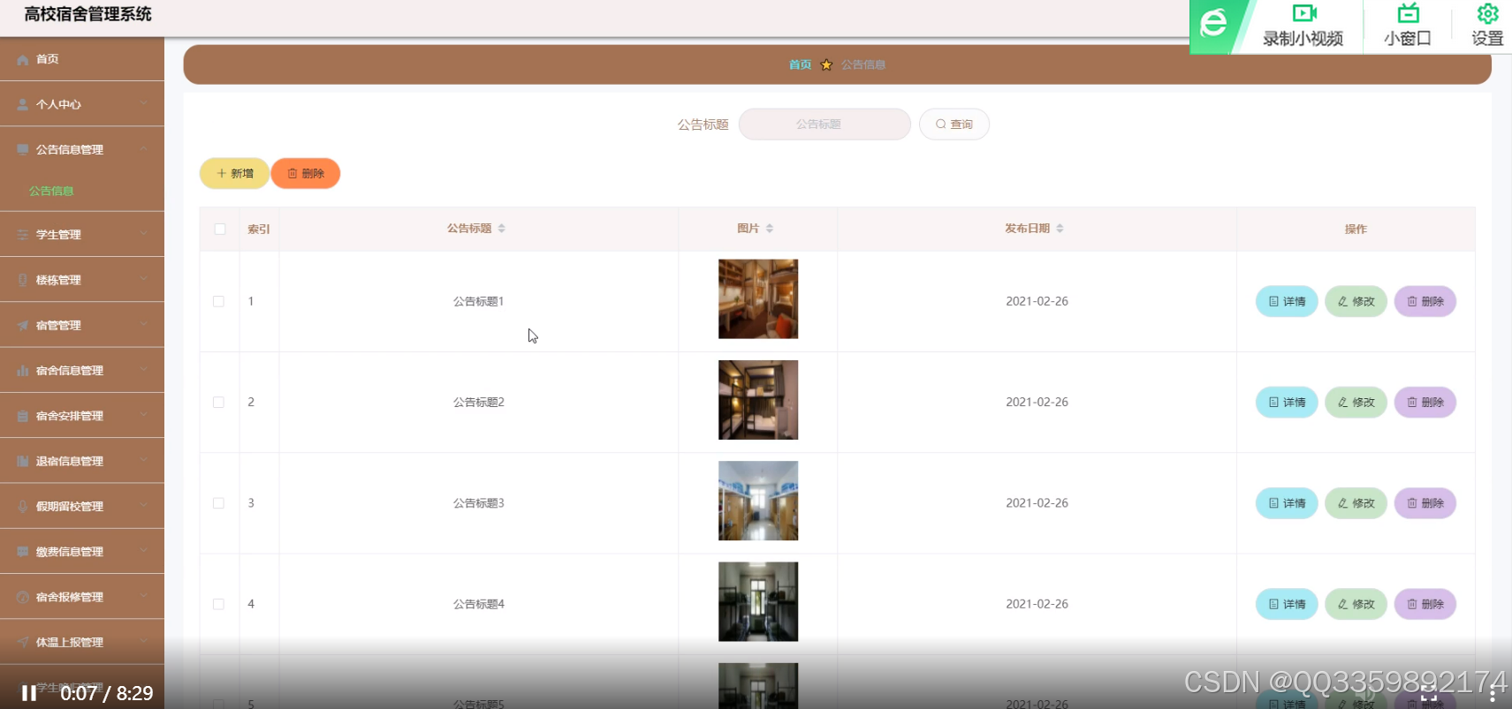
Task: Click 删除 for 公告标题1 row
Action: coord(1425,301)
